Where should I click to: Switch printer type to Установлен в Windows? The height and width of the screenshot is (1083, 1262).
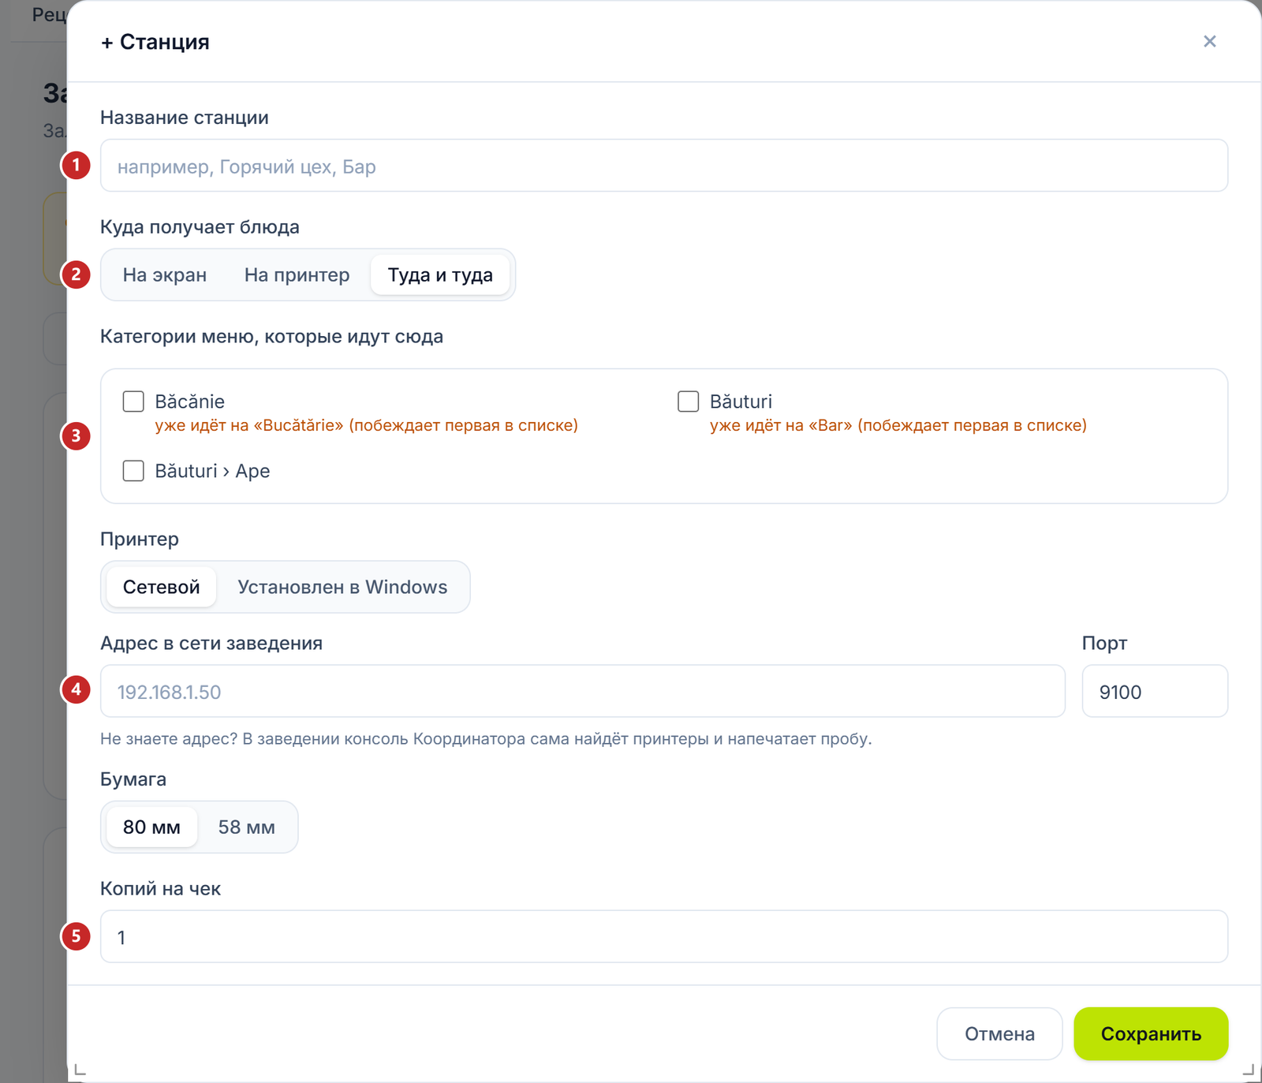[342, 587]
